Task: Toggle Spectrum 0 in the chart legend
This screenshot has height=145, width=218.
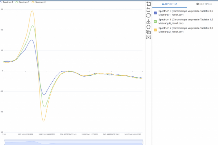Action: tap(7, 2)
